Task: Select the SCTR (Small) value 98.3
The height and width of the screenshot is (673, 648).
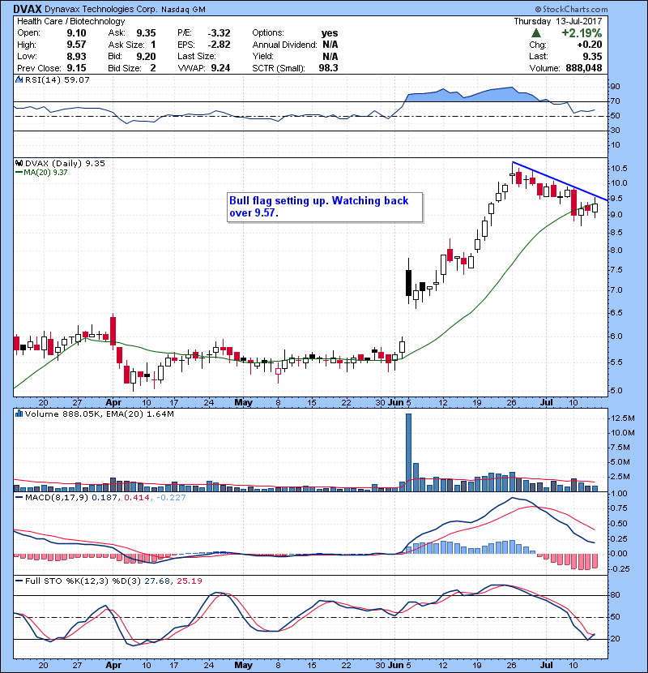Action: [328, 68]
